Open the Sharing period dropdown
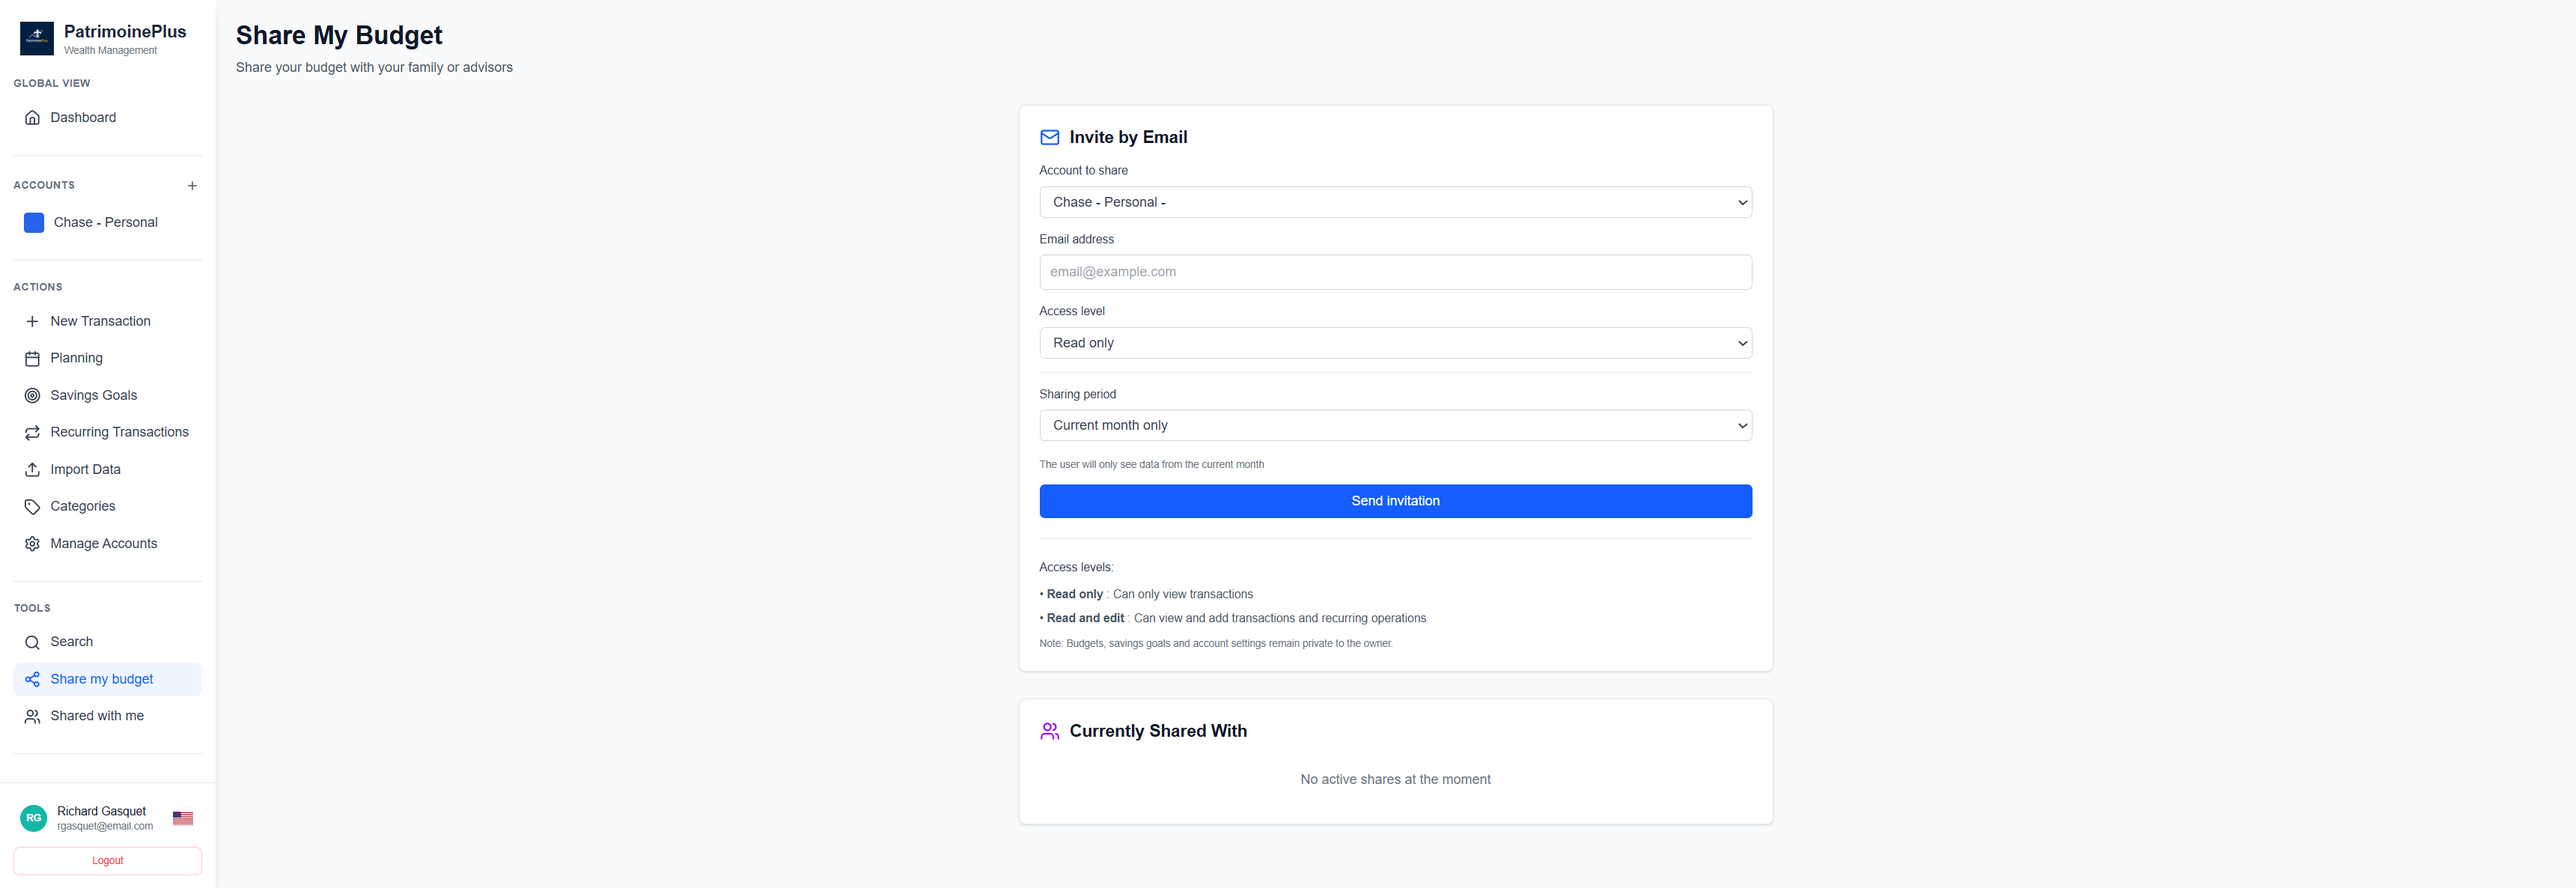The width and height of the screenshot is (2576, 888). 1394,425
